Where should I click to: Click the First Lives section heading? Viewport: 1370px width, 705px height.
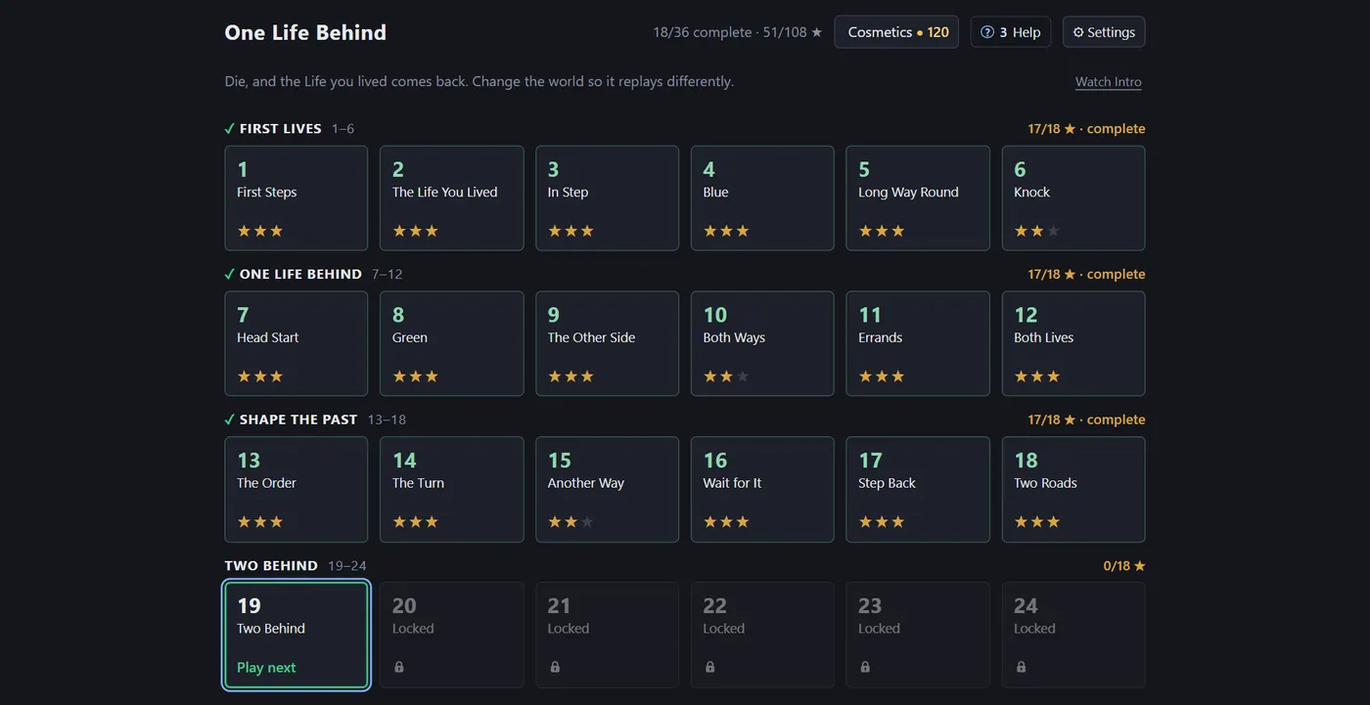(281, 129)
